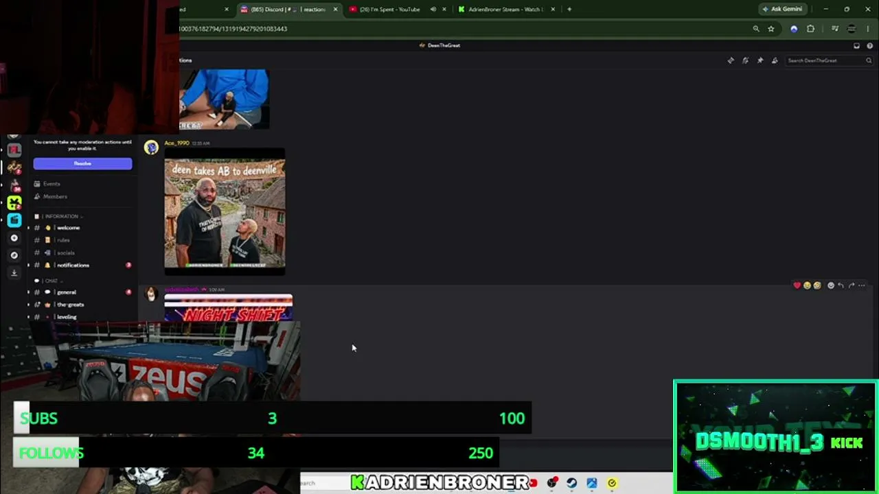
Task: Open the notifications channel
Action: 73,265
